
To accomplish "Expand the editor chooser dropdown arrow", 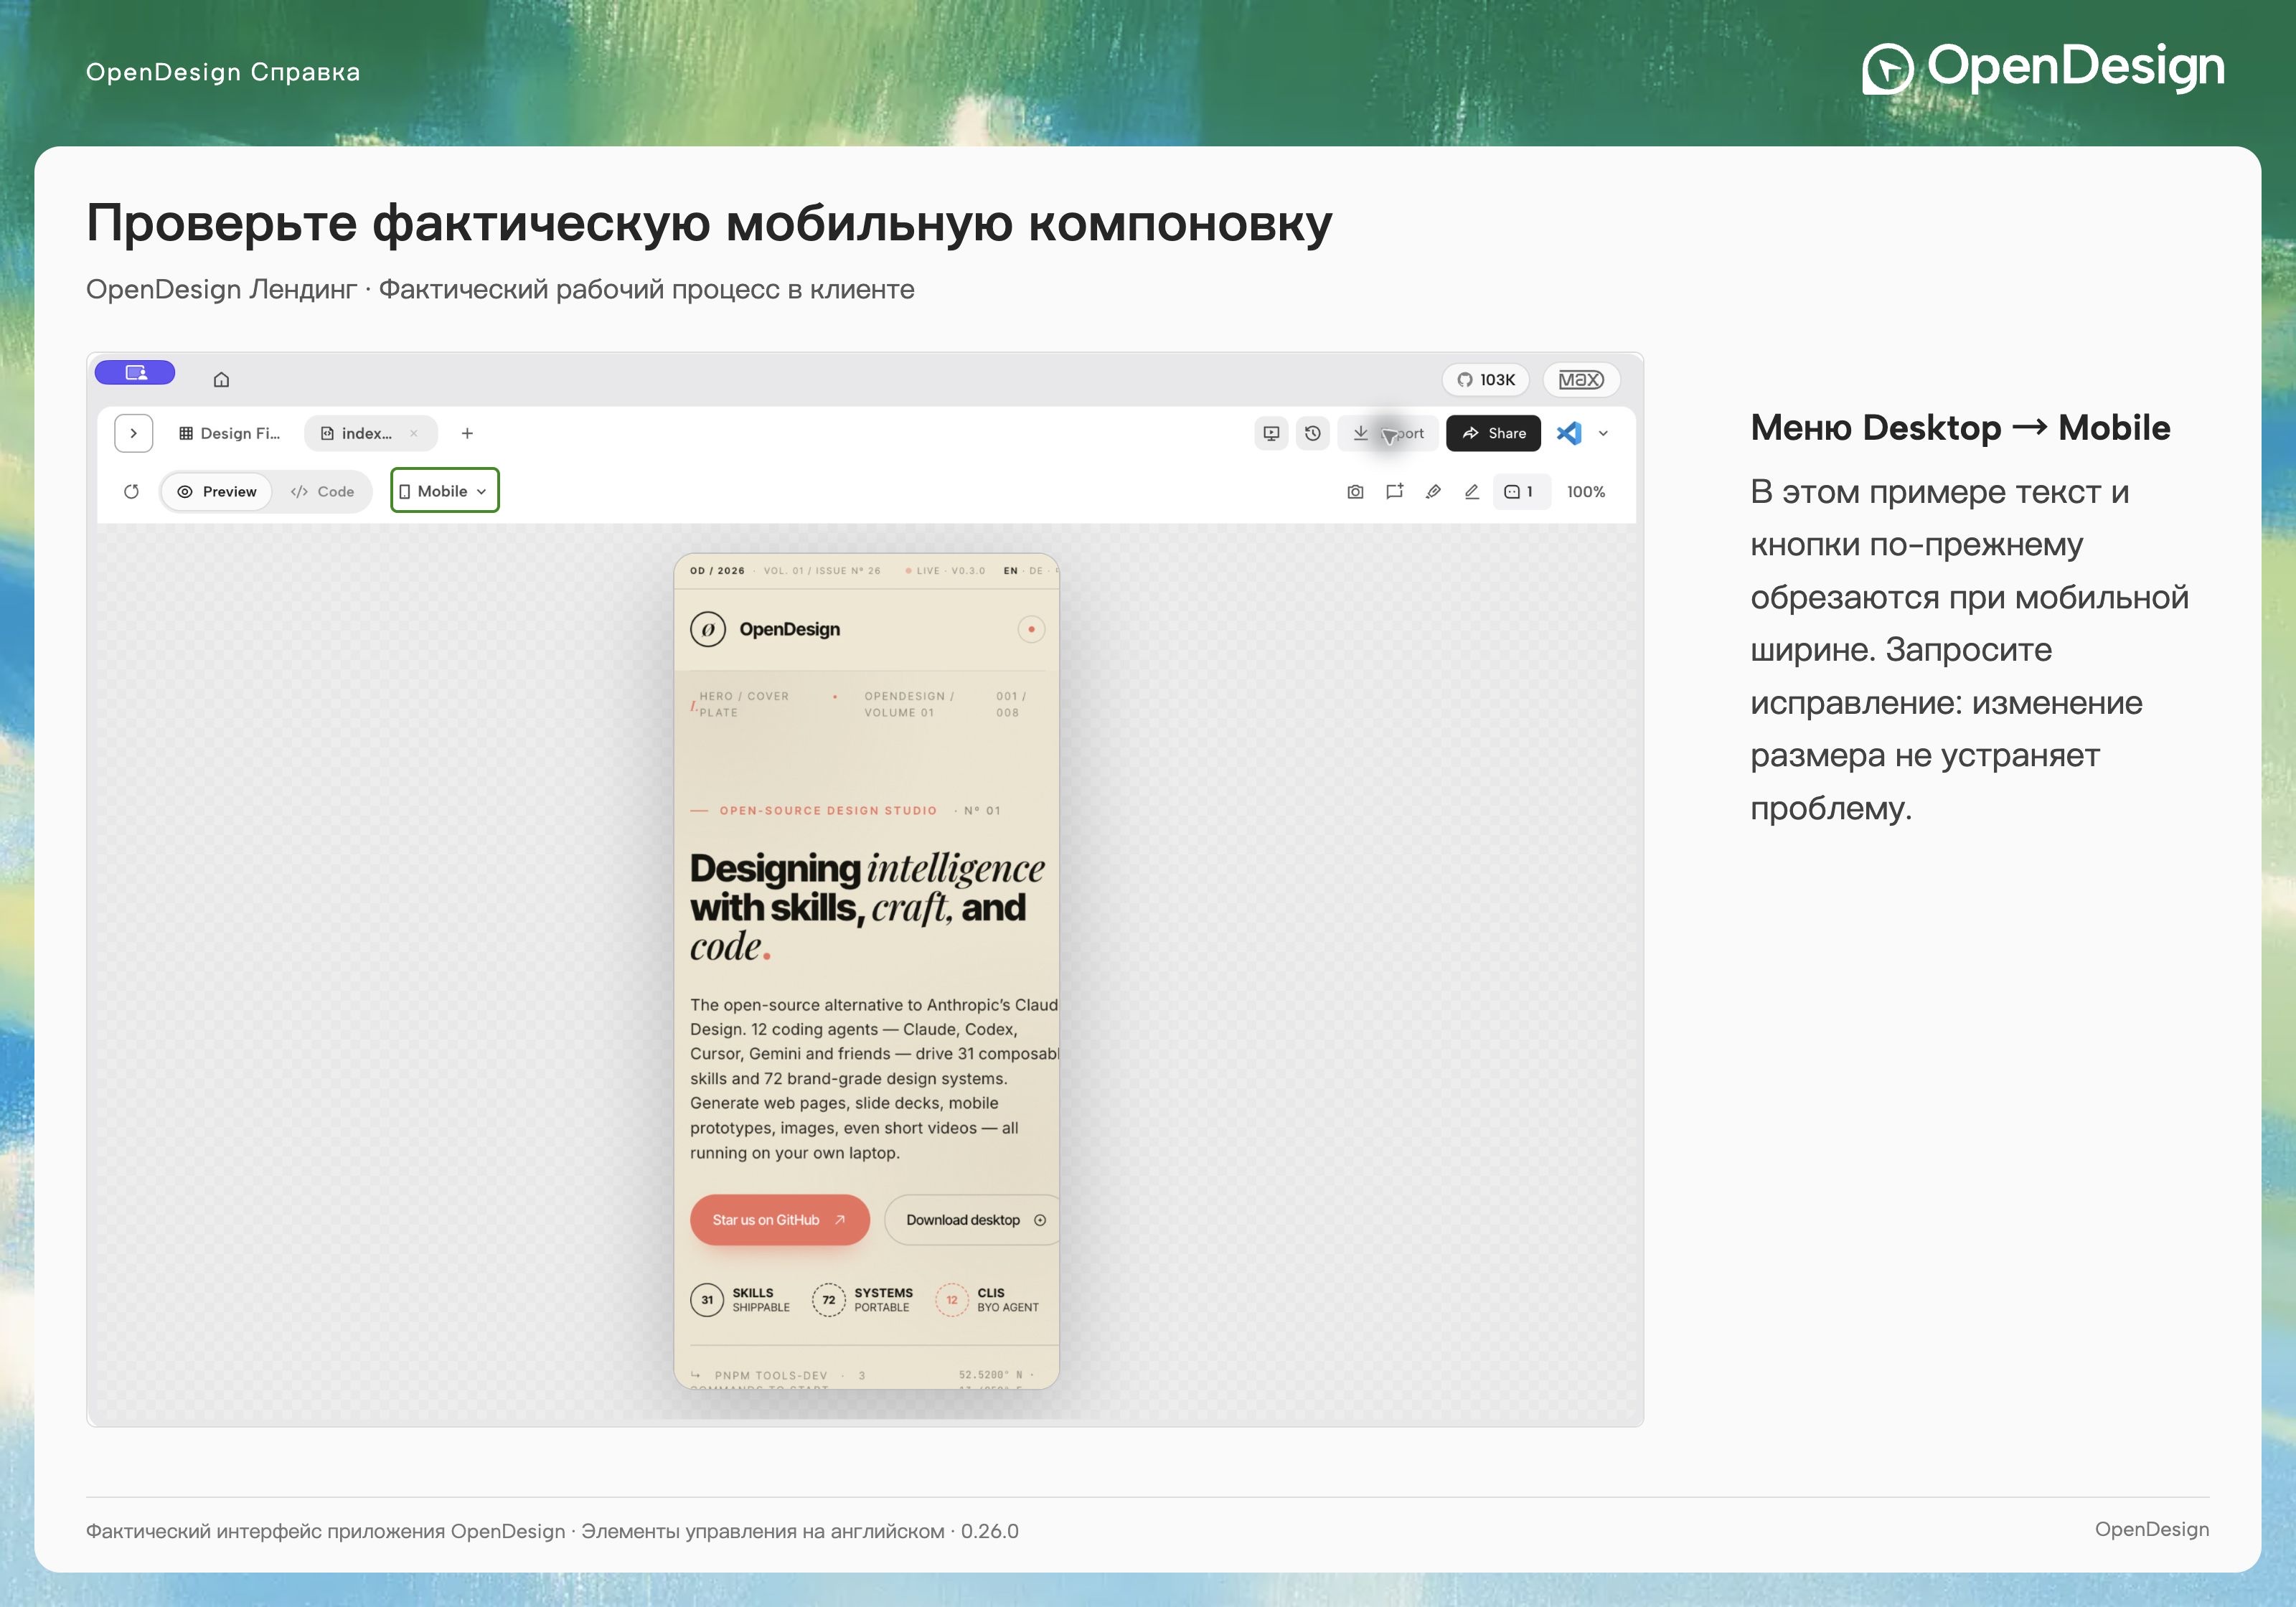I will coord(1603,433).
